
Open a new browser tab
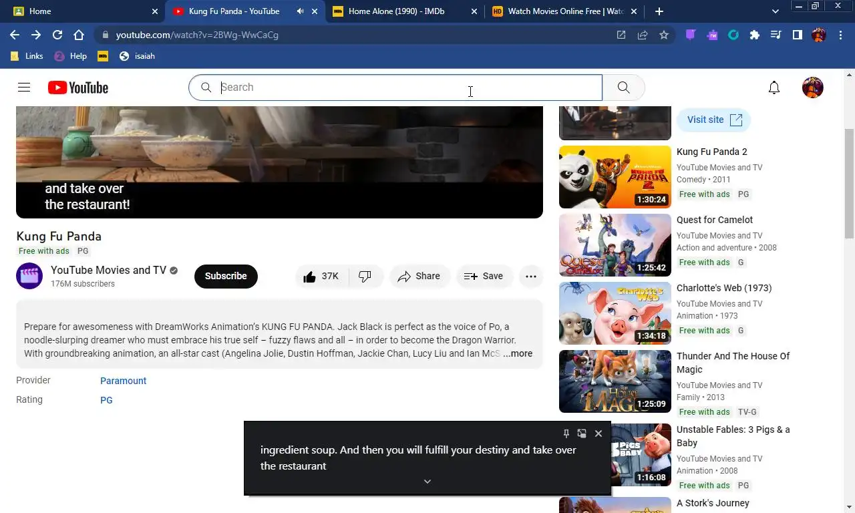[659, 11]
